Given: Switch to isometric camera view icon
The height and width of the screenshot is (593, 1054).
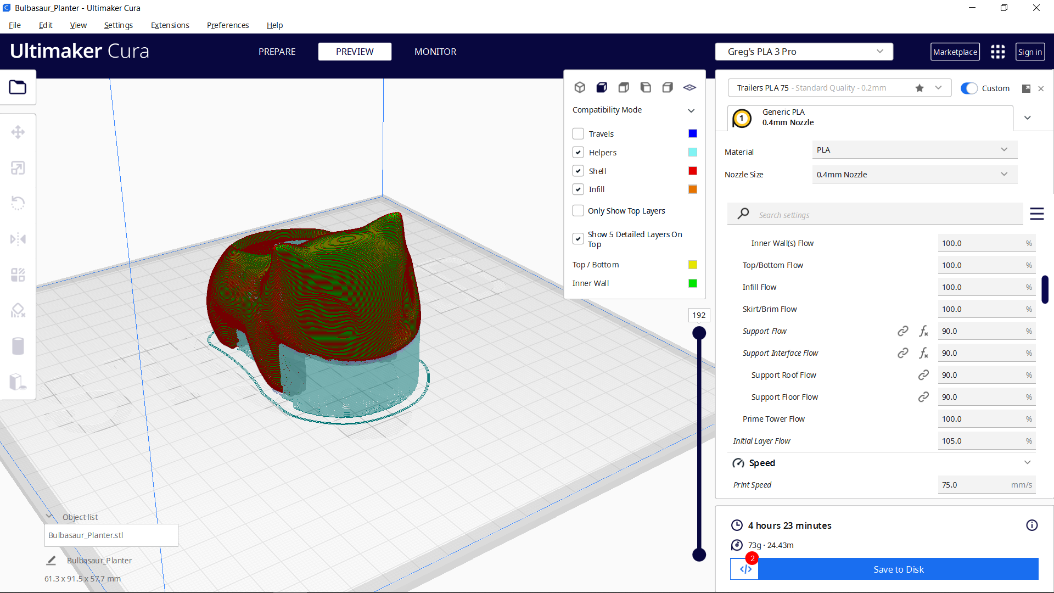Looking at the screenshot, I should point(580,87).
